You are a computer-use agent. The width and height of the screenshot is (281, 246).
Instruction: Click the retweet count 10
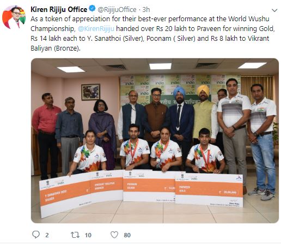(88, 235)
